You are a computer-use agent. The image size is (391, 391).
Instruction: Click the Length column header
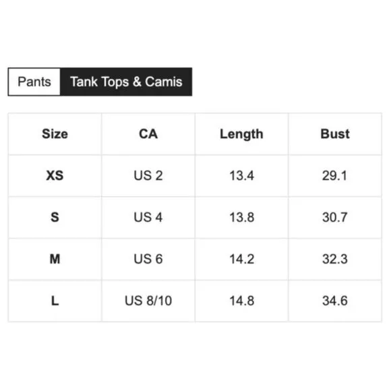point(241,134)
